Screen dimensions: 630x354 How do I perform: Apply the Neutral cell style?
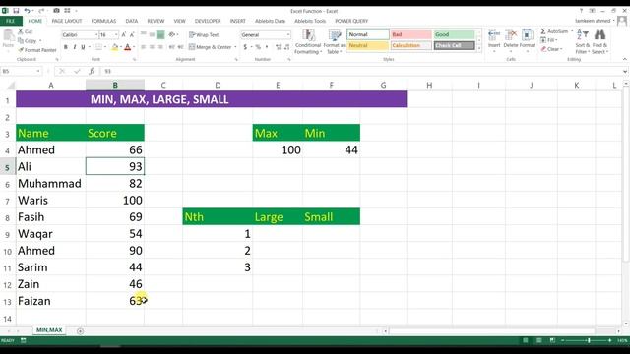click(368, 45)
